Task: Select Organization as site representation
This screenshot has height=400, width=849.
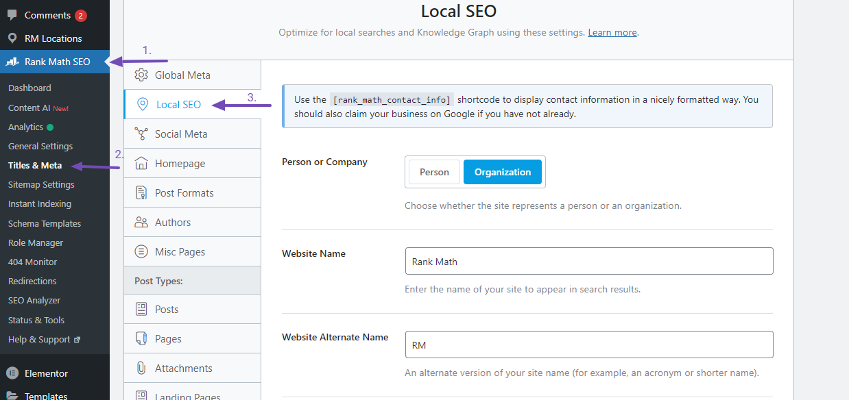Action: 503,172
